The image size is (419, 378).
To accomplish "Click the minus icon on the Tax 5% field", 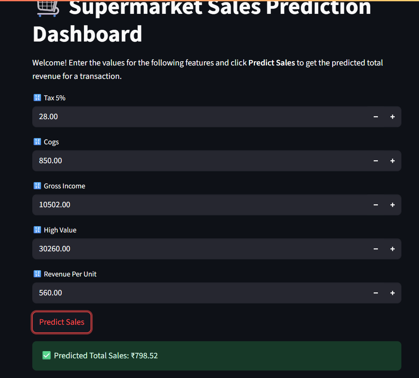I will tap(375, 117).
